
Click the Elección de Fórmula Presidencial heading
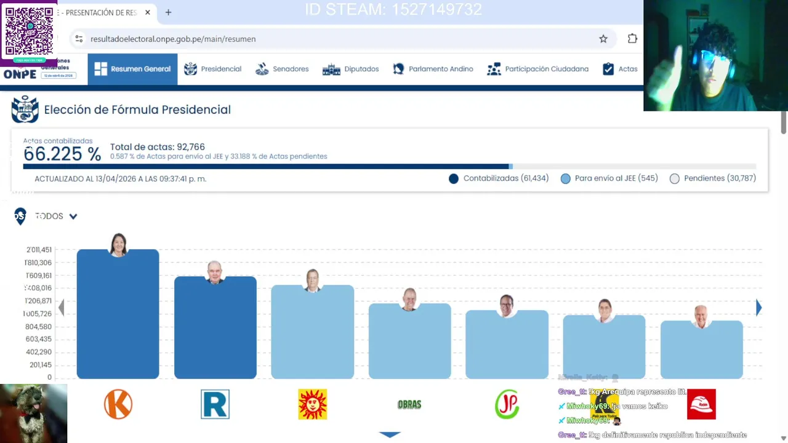pos(137,110)
